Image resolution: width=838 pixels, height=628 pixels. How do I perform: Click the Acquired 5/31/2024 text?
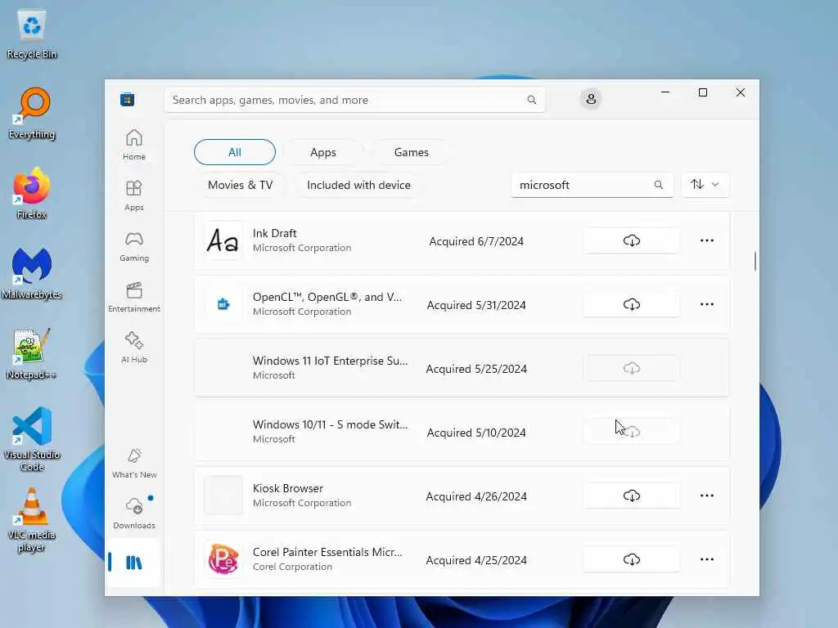tap(476, 305)
